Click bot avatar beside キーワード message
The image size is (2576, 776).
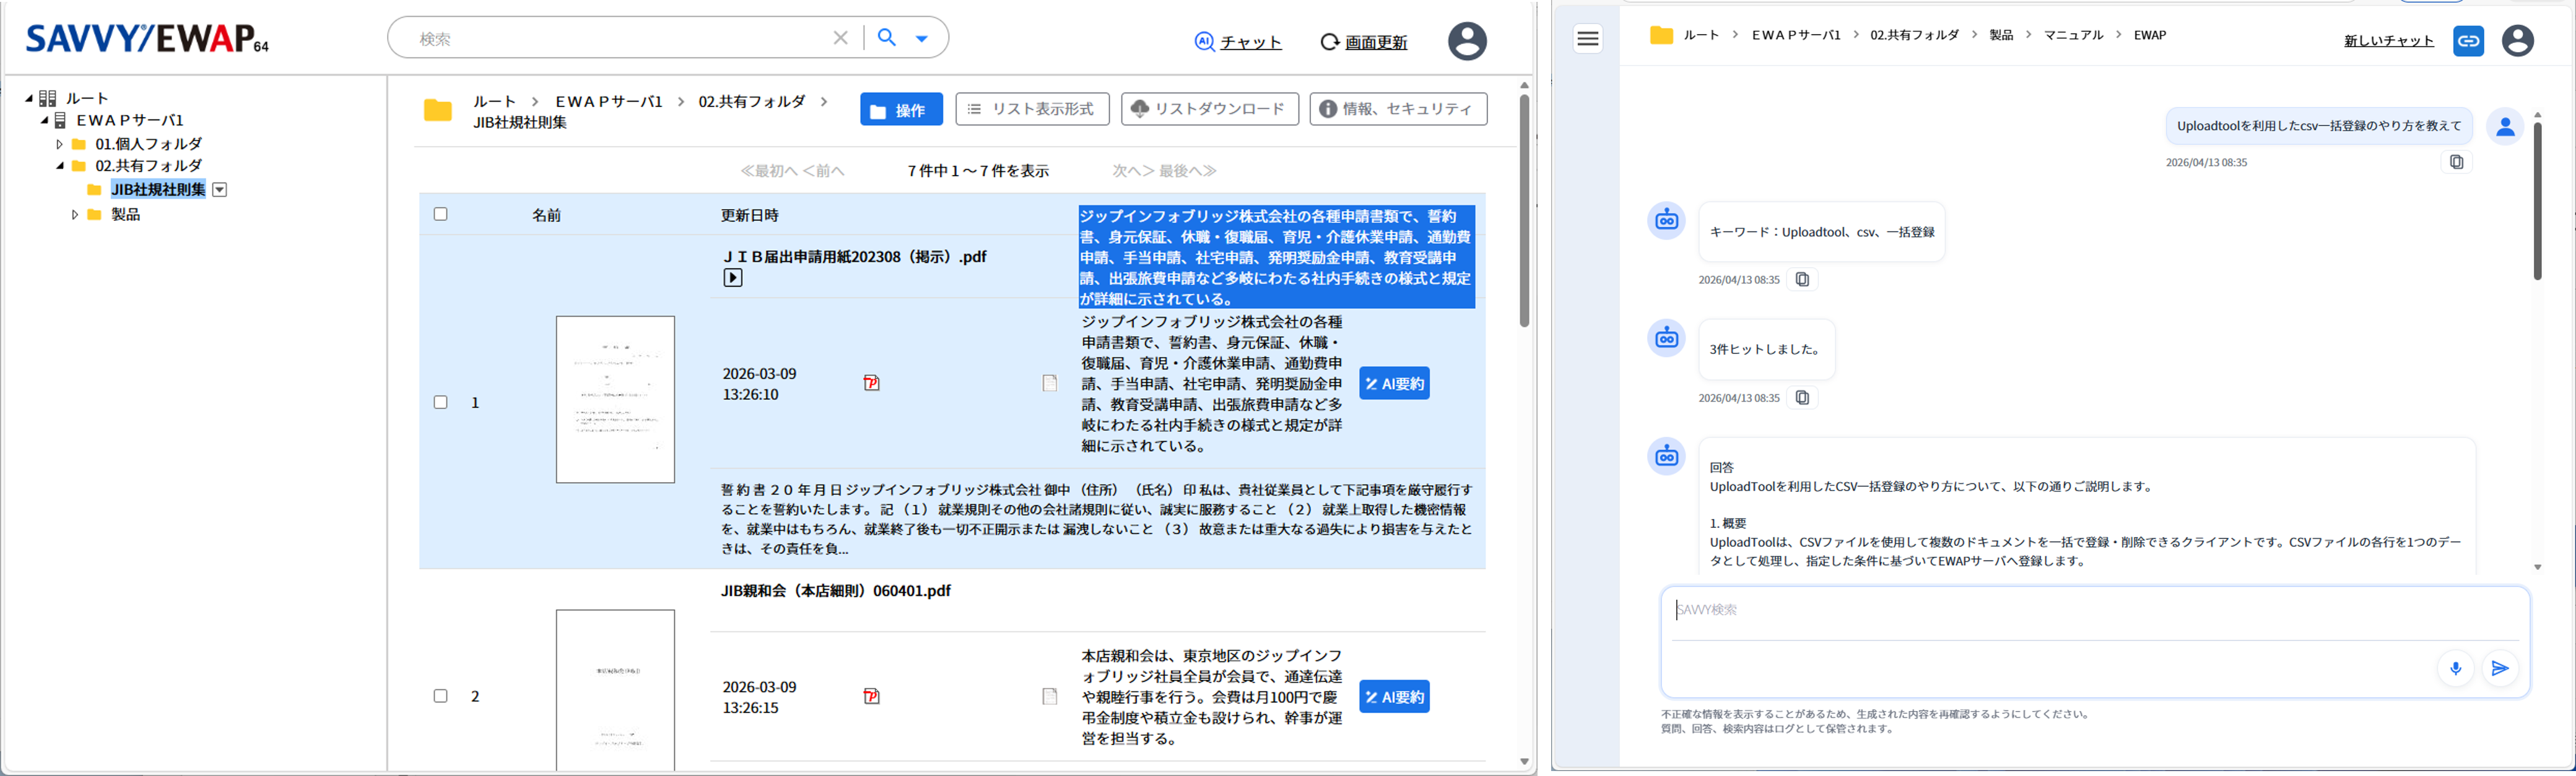click(1666, 221)
